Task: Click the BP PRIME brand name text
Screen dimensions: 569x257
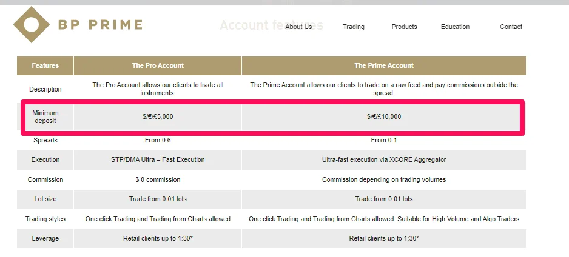Action: coord(100,25)
